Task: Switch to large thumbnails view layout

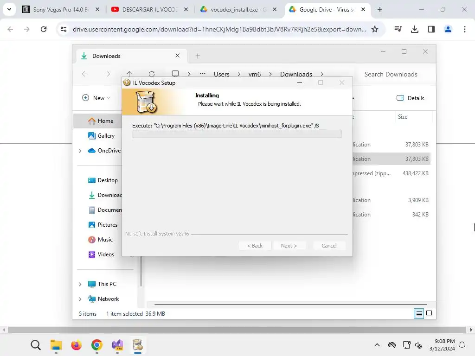Action: tap(429, 314)
